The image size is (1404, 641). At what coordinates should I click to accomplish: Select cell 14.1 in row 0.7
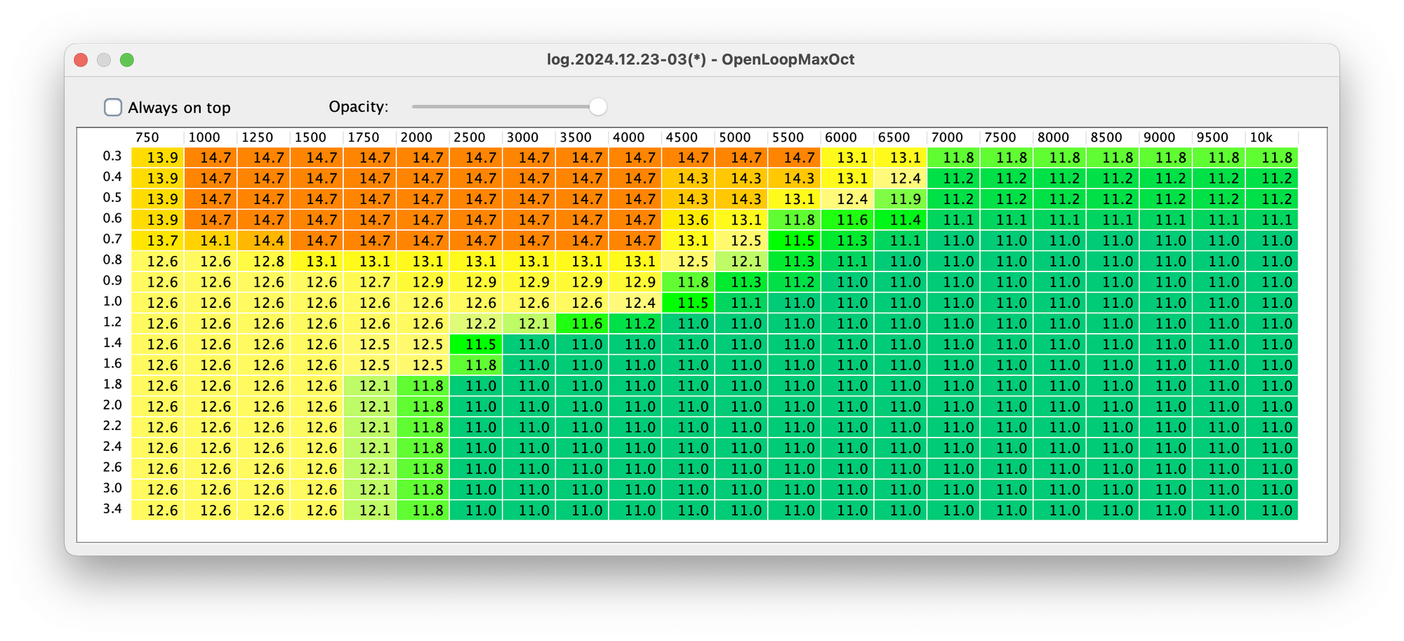point(211,241)
